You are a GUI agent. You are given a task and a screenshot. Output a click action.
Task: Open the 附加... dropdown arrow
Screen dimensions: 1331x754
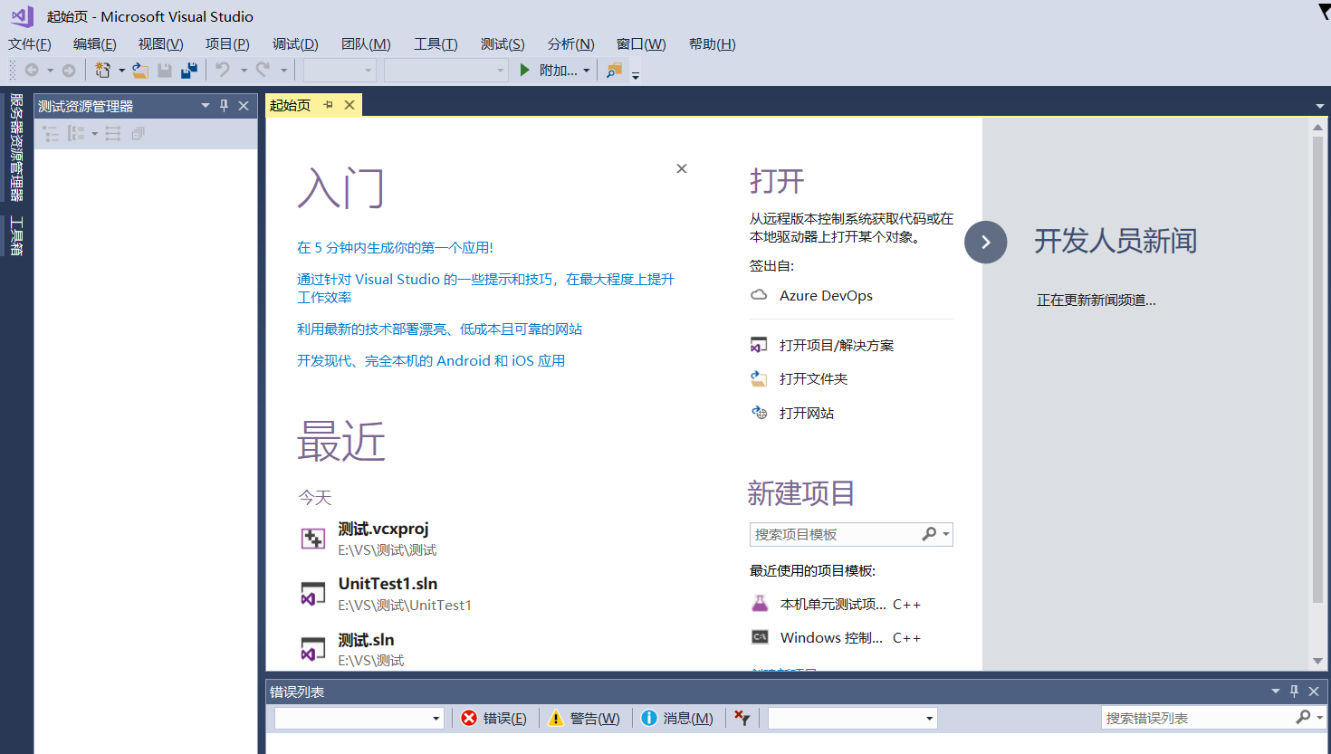[587, 71]
